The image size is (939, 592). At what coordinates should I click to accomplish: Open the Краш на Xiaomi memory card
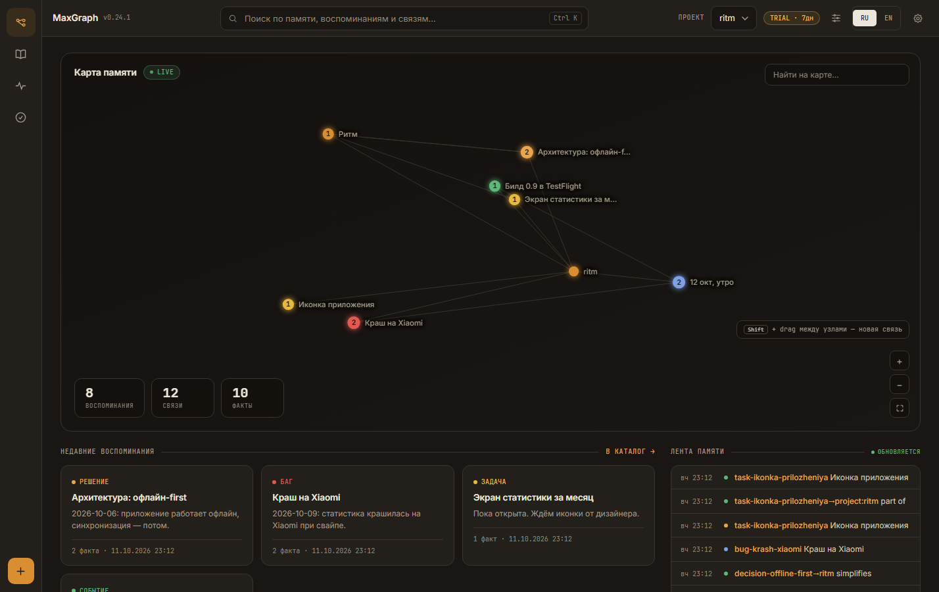[x=358, y=516]
